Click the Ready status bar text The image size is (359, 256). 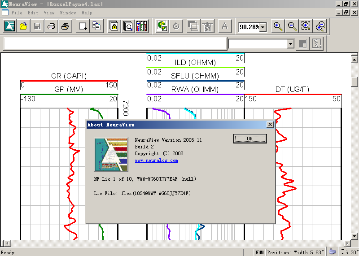(x=8, y=252)
